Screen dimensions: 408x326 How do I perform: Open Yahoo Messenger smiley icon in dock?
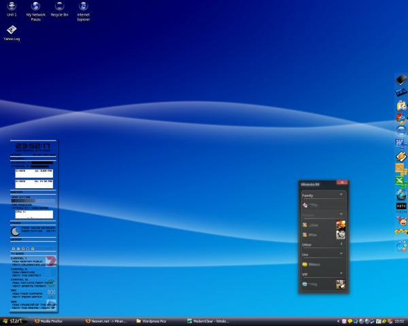(401, 221)
